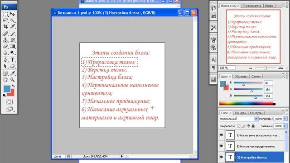
Task: Select the Pen tool
Action: (x=5, y=60)
